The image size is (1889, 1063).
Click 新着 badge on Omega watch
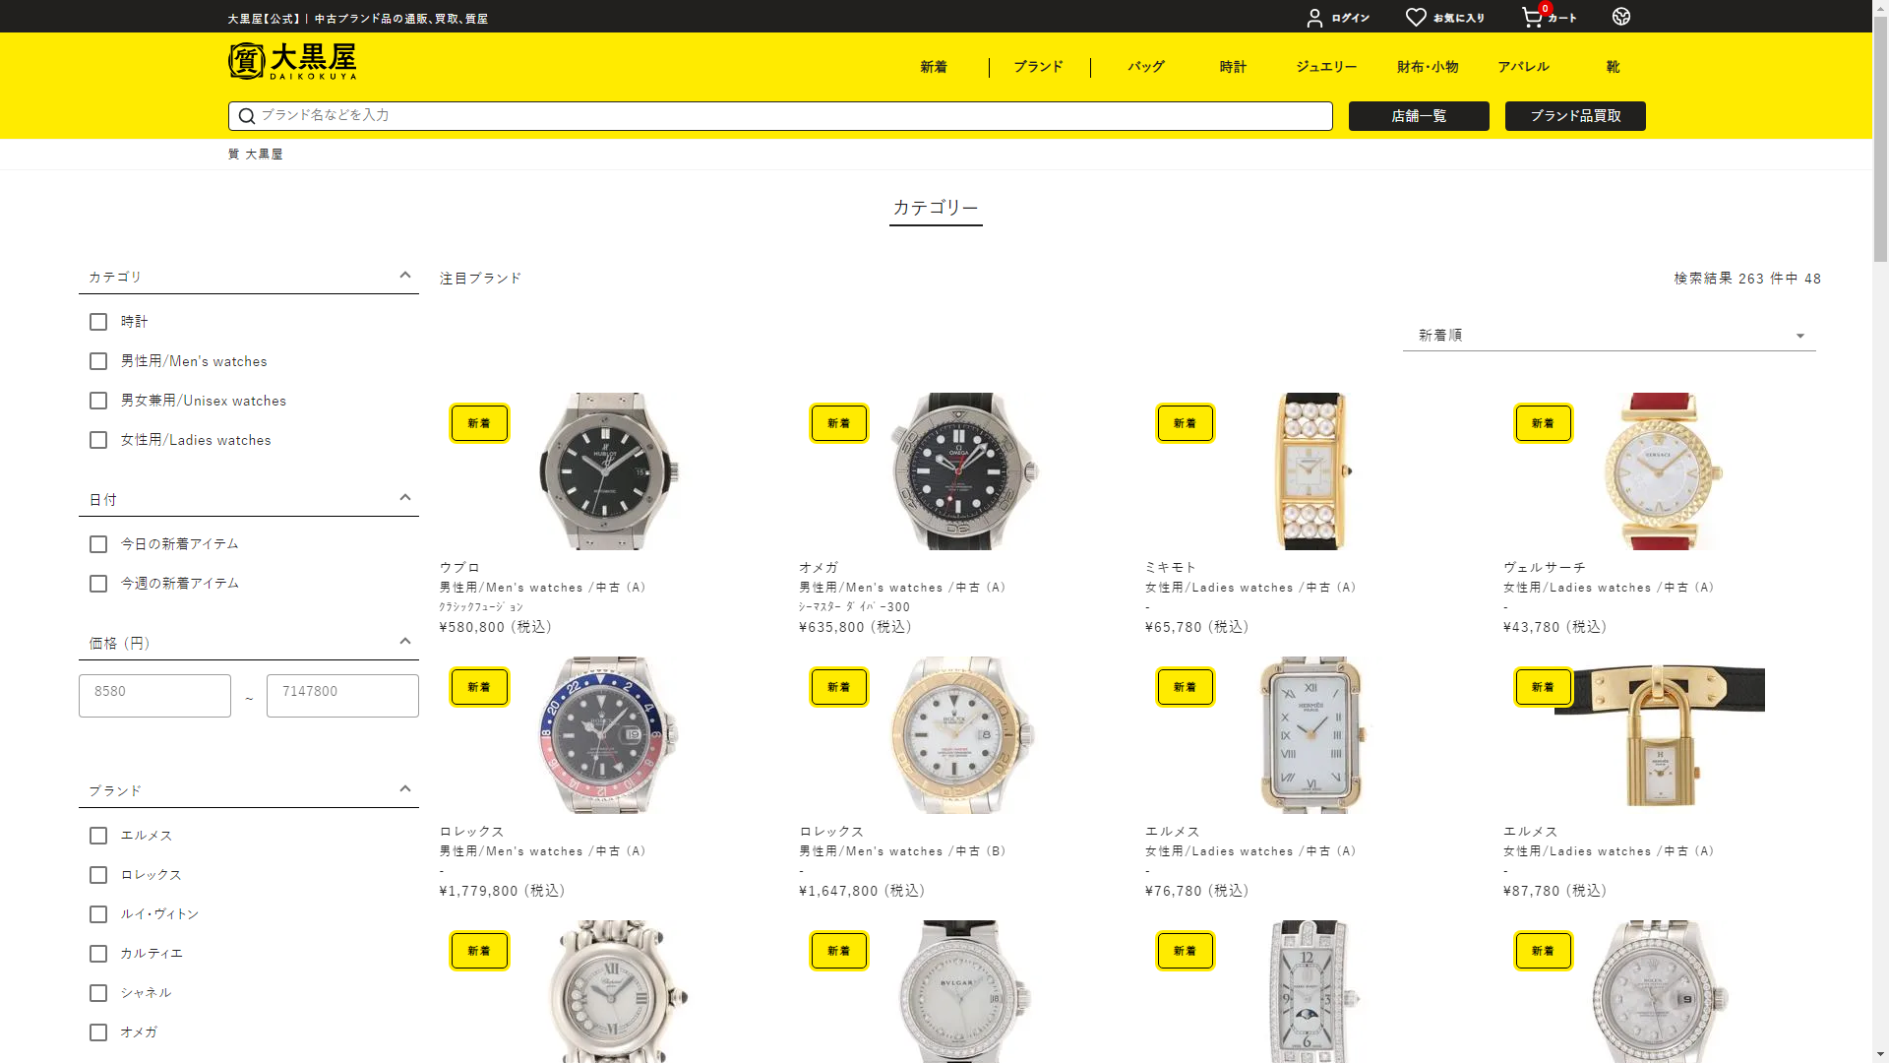839,423
